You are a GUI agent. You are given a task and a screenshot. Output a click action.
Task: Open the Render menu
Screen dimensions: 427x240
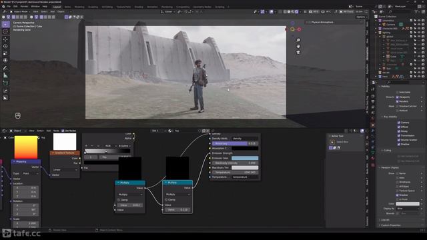click(24, 7)
